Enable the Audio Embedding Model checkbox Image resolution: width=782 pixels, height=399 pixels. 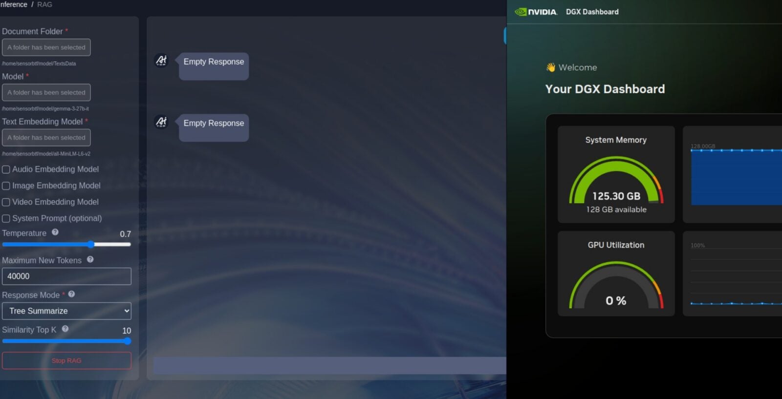(x=6, y=169)
